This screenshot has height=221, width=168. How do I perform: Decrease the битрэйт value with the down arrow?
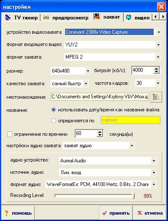pyautogui.click(x=156, y=72)
